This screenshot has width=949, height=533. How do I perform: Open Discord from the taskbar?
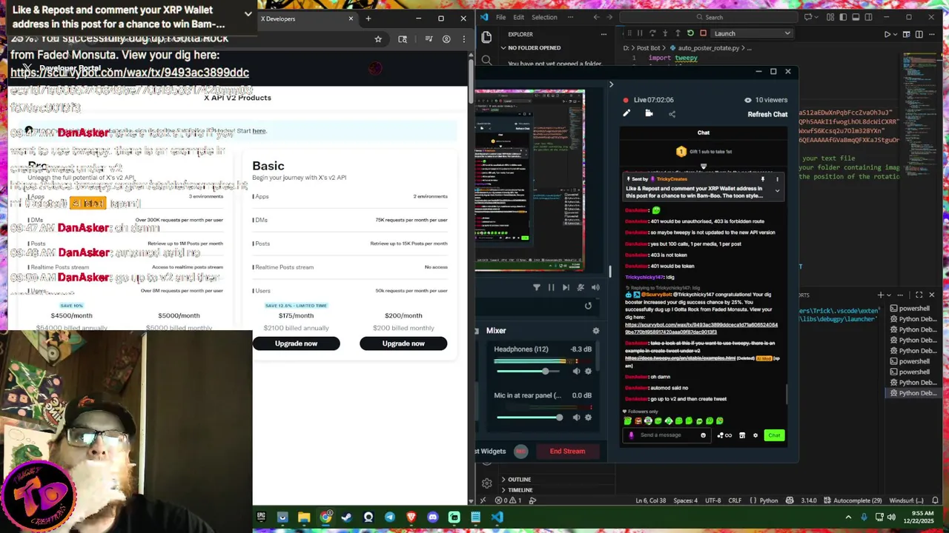[x=433, y=517]
